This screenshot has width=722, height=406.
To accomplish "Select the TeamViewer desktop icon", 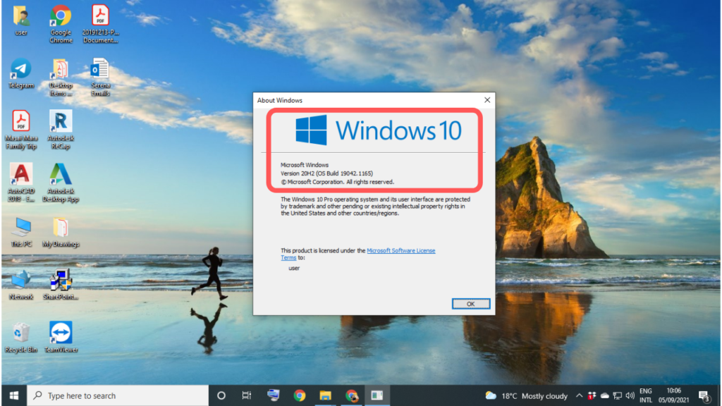I will pos(61,333).
